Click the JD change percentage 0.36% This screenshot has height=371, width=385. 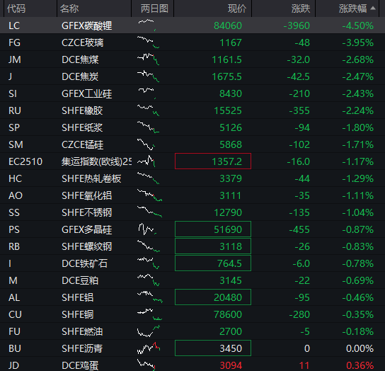click(x=360, y=365)
